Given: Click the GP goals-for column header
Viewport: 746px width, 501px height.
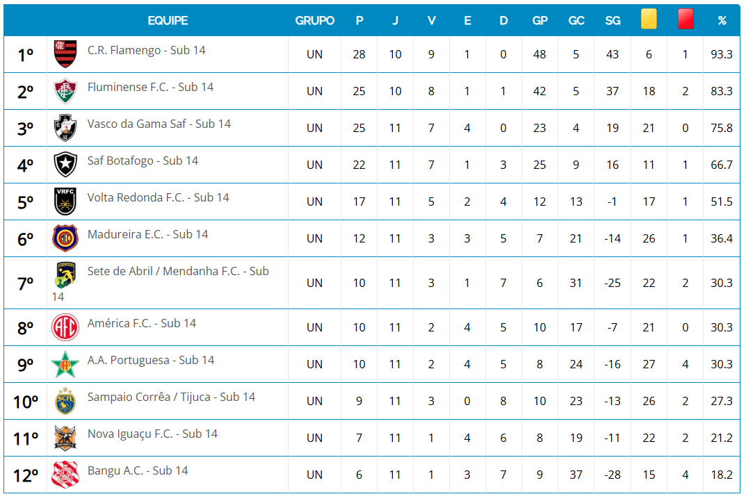Looking at the screenshot, I should point(540,21).
